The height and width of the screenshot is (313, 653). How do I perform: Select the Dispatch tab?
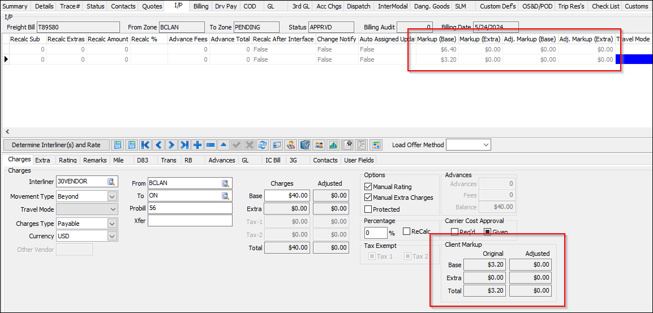[x=359, y=6]
